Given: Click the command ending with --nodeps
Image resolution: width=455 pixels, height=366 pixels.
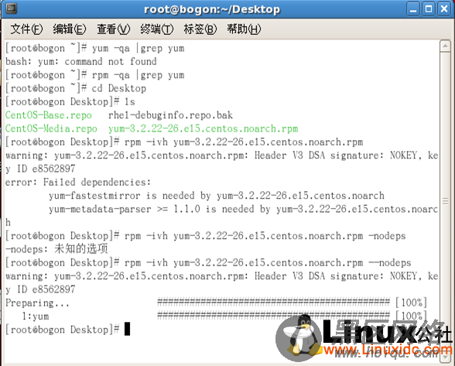Looking at the screenshot, I should coord(208,262).
